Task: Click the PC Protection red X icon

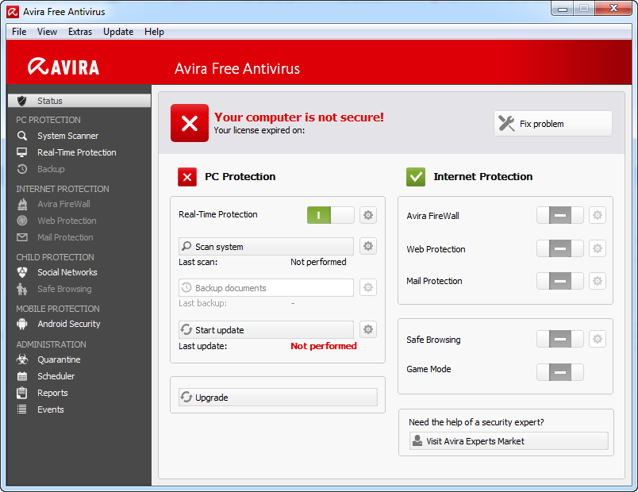Action: [x=187, y=177]
